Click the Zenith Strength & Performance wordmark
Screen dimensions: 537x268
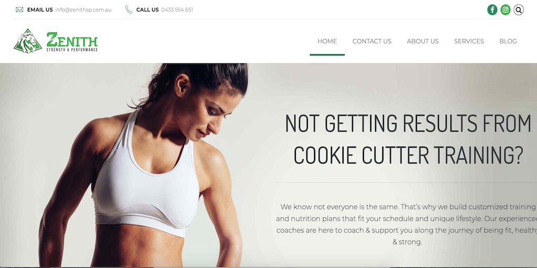coord(72,42)
